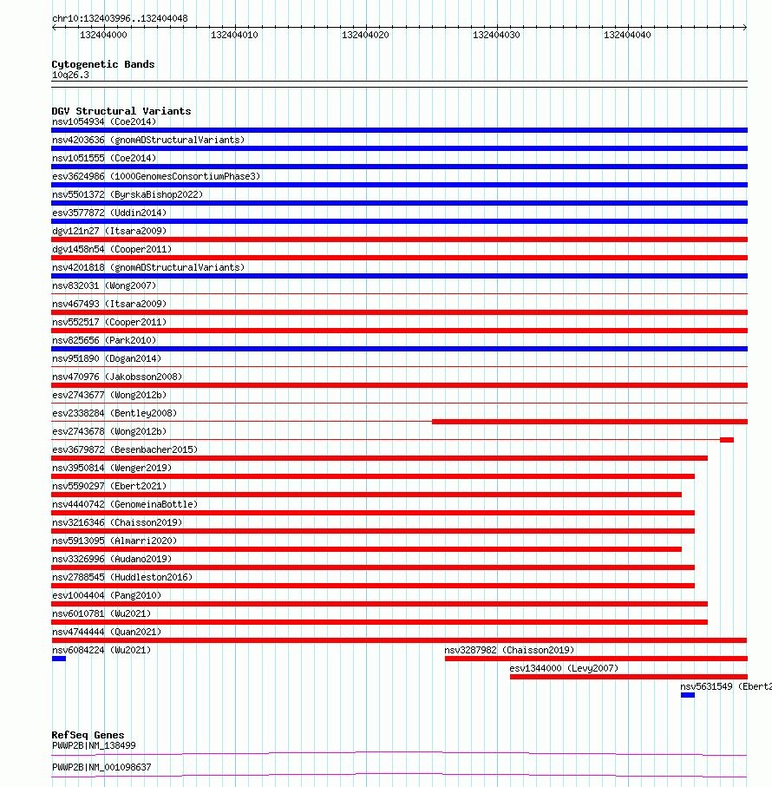772x787 pixels.
Task: Open esv3624986 (1000GenomesConsortiumPhase3) label
Action: (156, 176)
